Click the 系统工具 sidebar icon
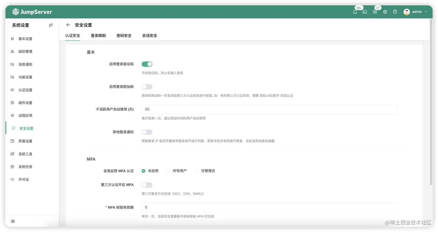438x232 pixels. [12, 154]
